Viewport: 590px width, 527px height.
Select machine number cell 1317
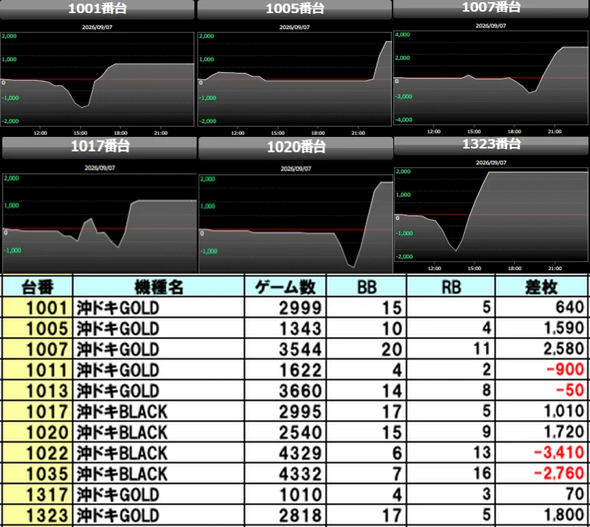click(x=37, y=494)
